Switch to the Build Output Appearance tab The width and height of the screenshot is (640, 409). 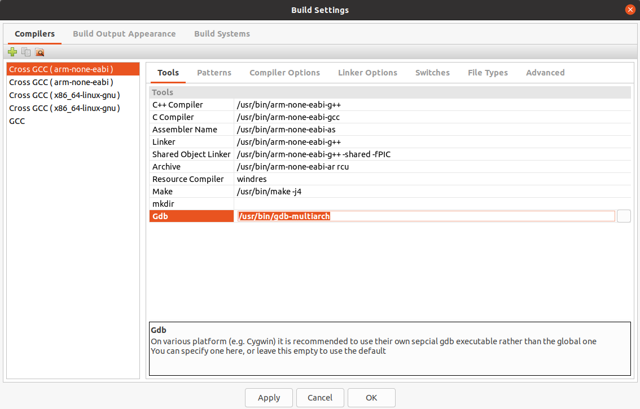(x=124, y=34)
